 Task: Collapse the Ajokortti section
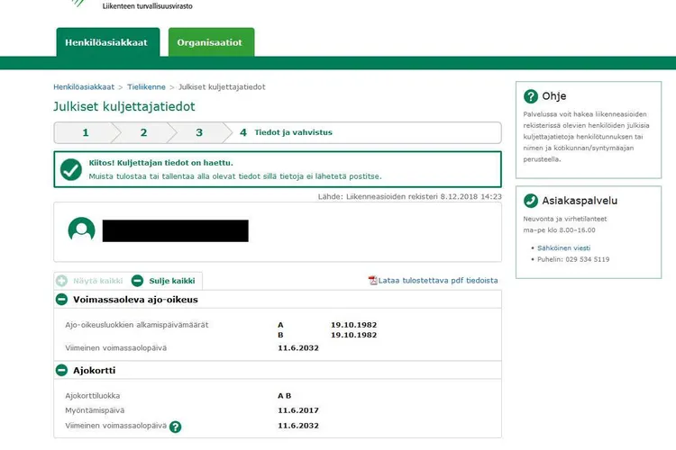pos(62,370)
